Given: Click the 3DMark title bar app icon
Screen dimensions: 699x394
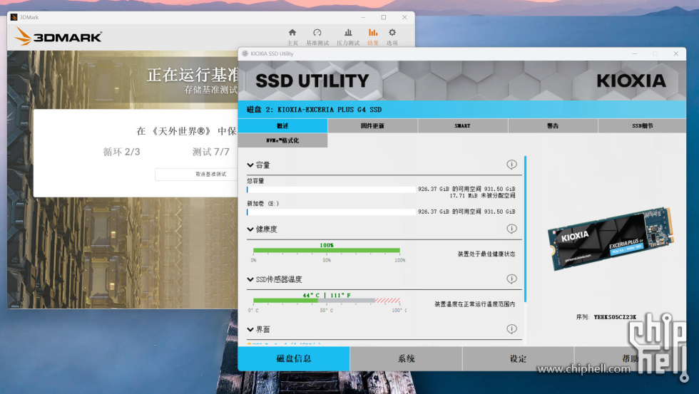Looking at the screenshot, I should [x=14, y=17].
